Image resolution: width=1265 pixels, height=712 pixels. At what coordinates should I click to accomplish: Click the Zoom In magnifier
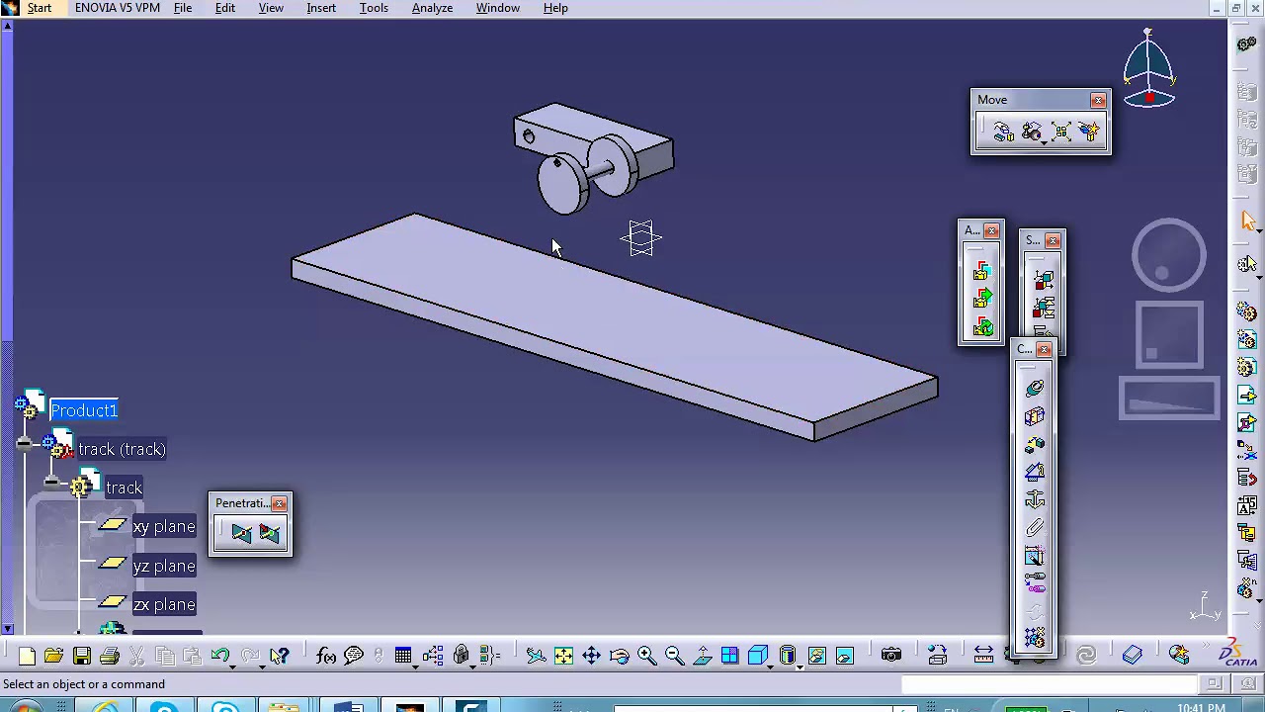pos(646,656)
